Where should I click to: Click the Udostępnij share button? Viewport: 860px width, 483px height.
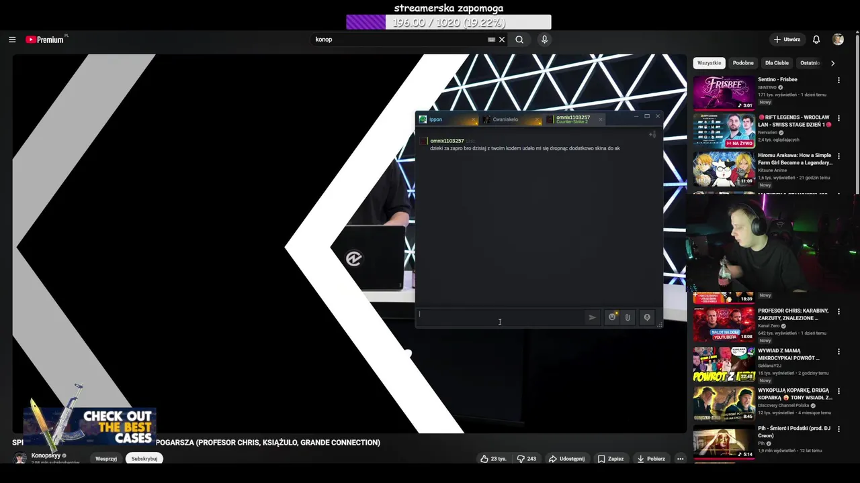point(566,459)
